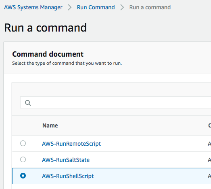Viewport: 211px width, 189px height.
Task: Click the search magnifier icon
Action: (28, 103)
